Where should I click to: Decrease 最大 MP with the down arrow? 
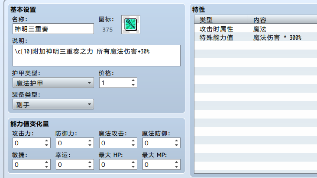176,167
